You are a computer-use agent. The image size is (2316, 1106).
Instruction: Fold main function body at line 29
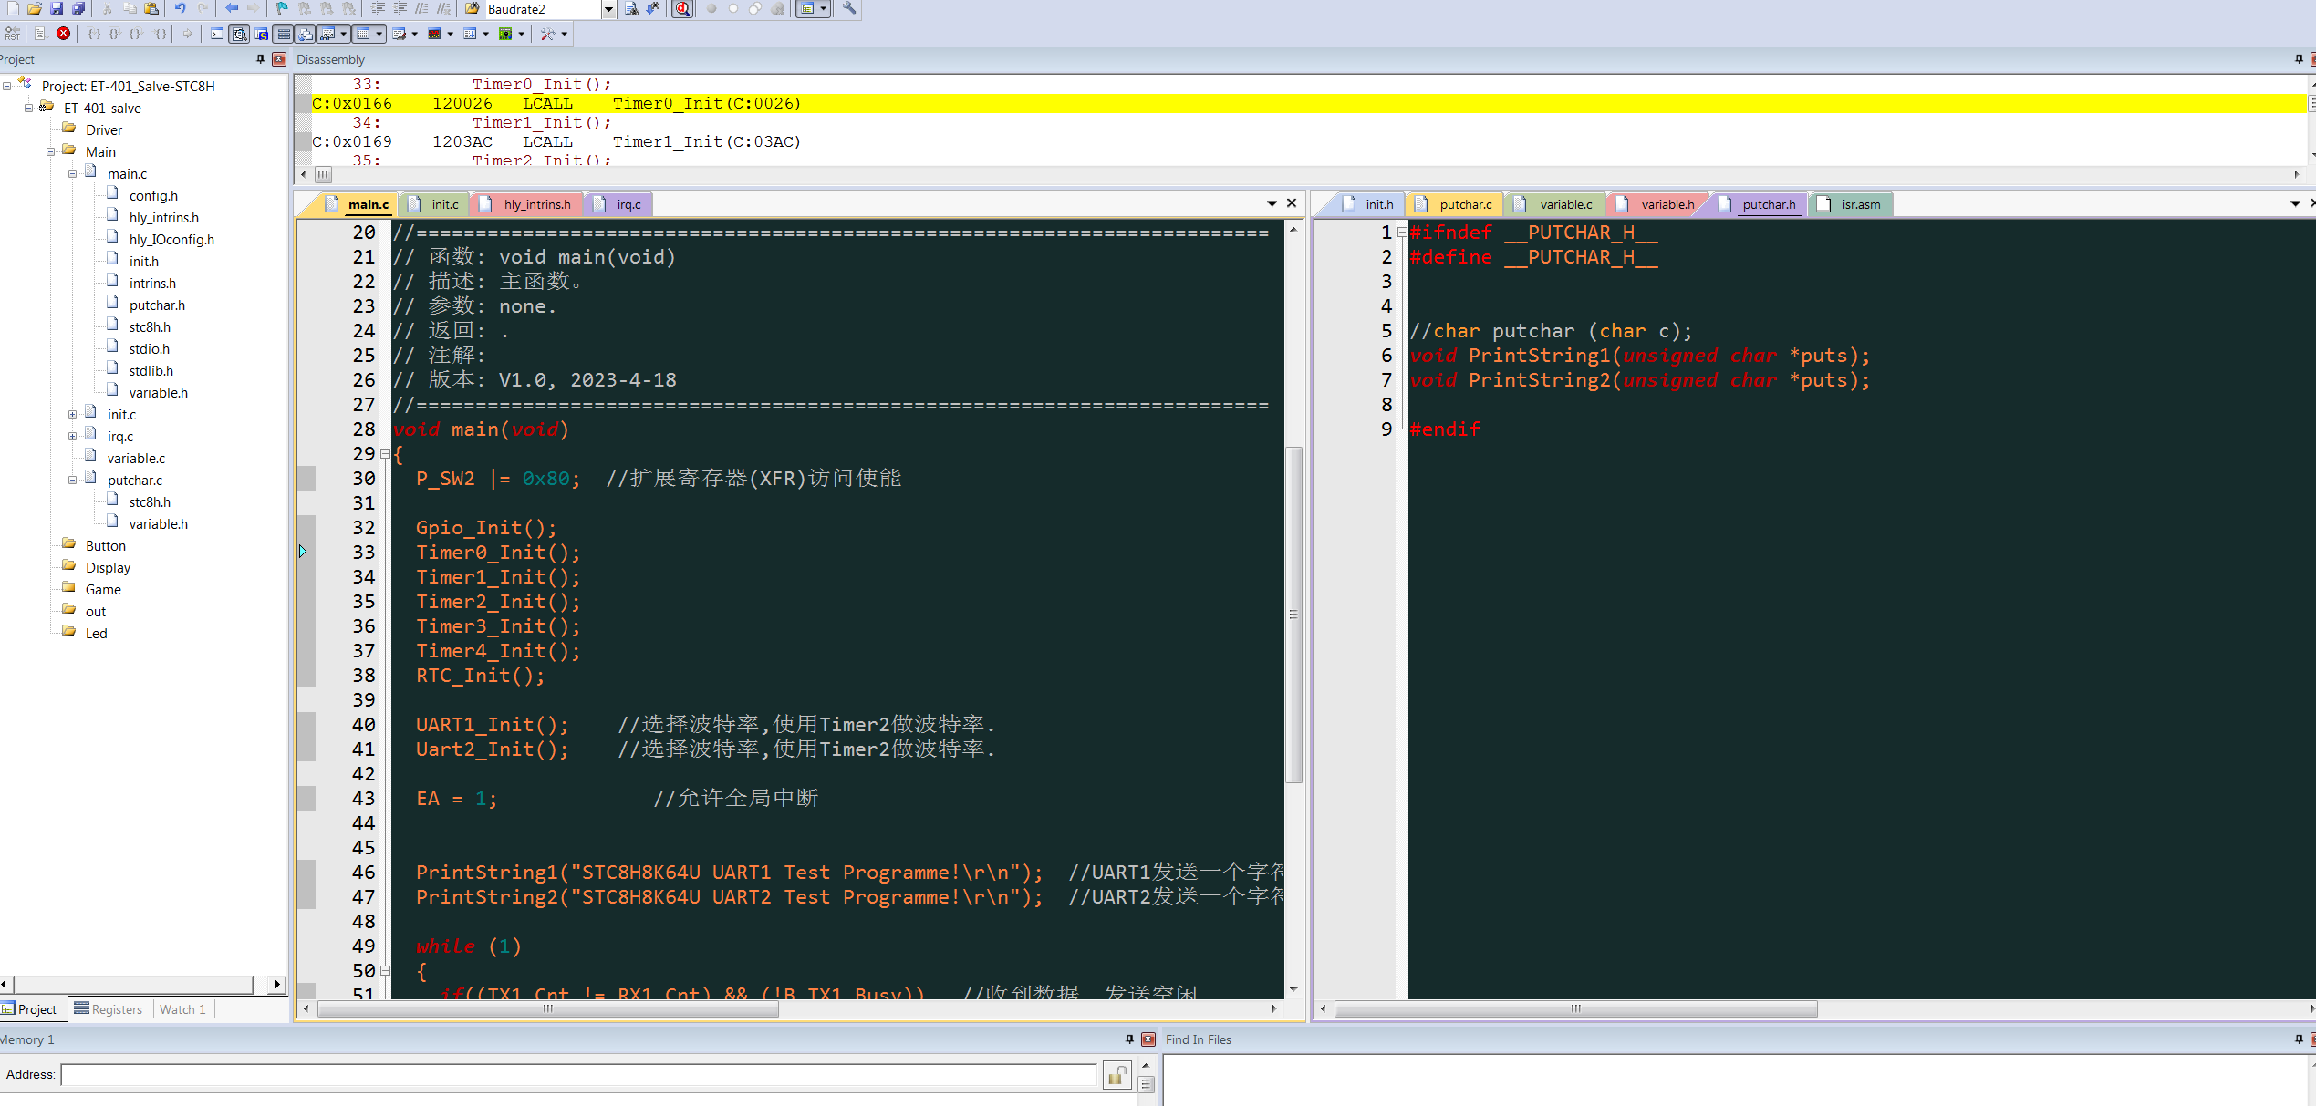385,453
